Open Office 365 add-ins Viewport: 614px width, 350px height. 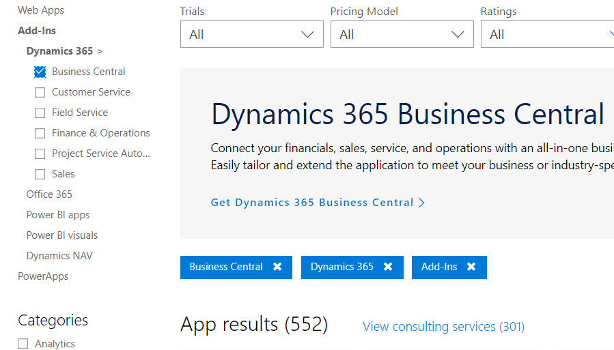pos(49,194)
